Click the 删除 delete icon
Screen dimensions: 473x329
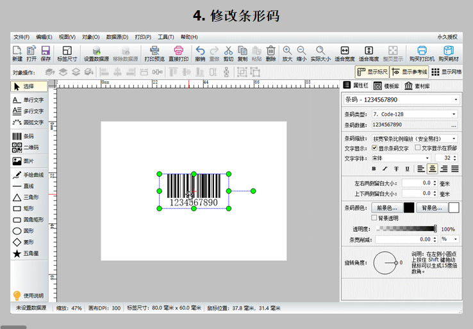click(x=271, y=54)
